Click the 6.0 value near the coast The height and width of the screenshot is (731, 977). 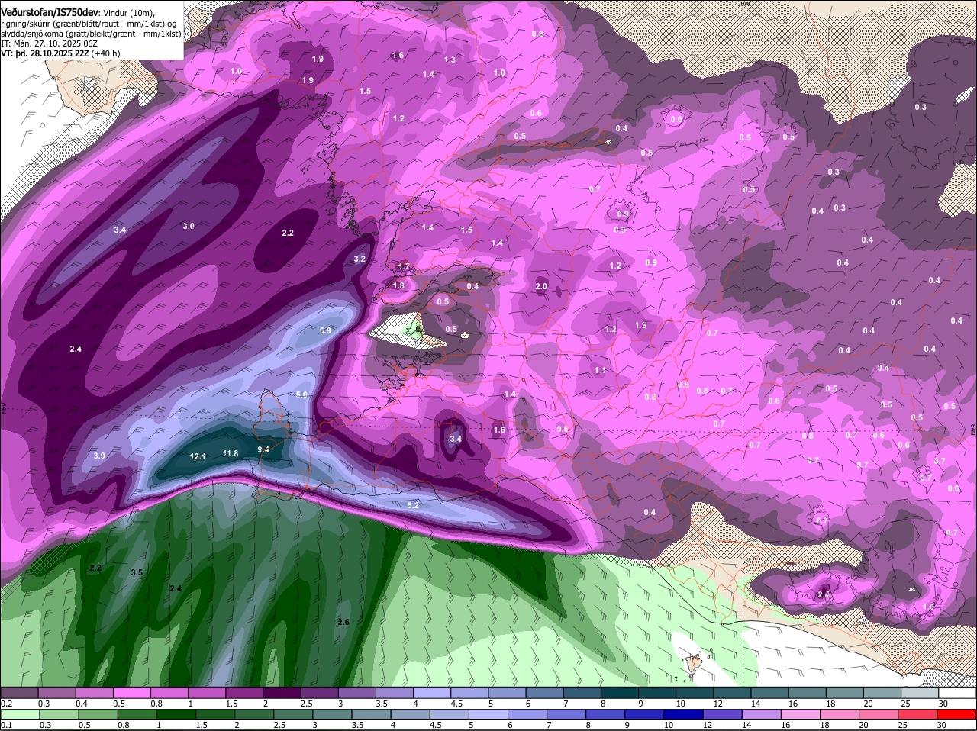(301, 394)
